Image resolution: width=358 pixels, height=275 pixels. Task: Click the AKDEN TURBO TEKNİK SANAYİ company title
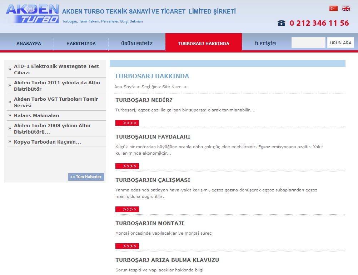(149, 11)
